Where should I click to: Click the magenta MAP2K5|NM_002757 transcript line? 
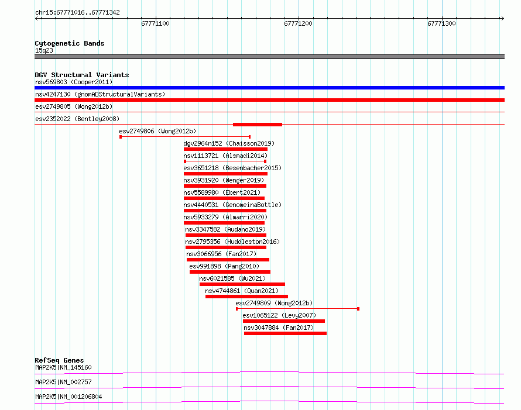point(269,387)
